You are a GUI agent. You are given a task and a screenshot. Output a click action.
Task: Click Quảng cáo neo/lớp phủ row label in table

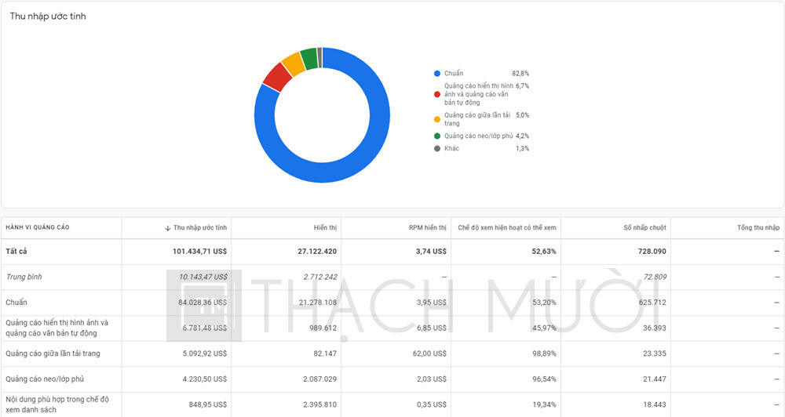coord(44,379)
